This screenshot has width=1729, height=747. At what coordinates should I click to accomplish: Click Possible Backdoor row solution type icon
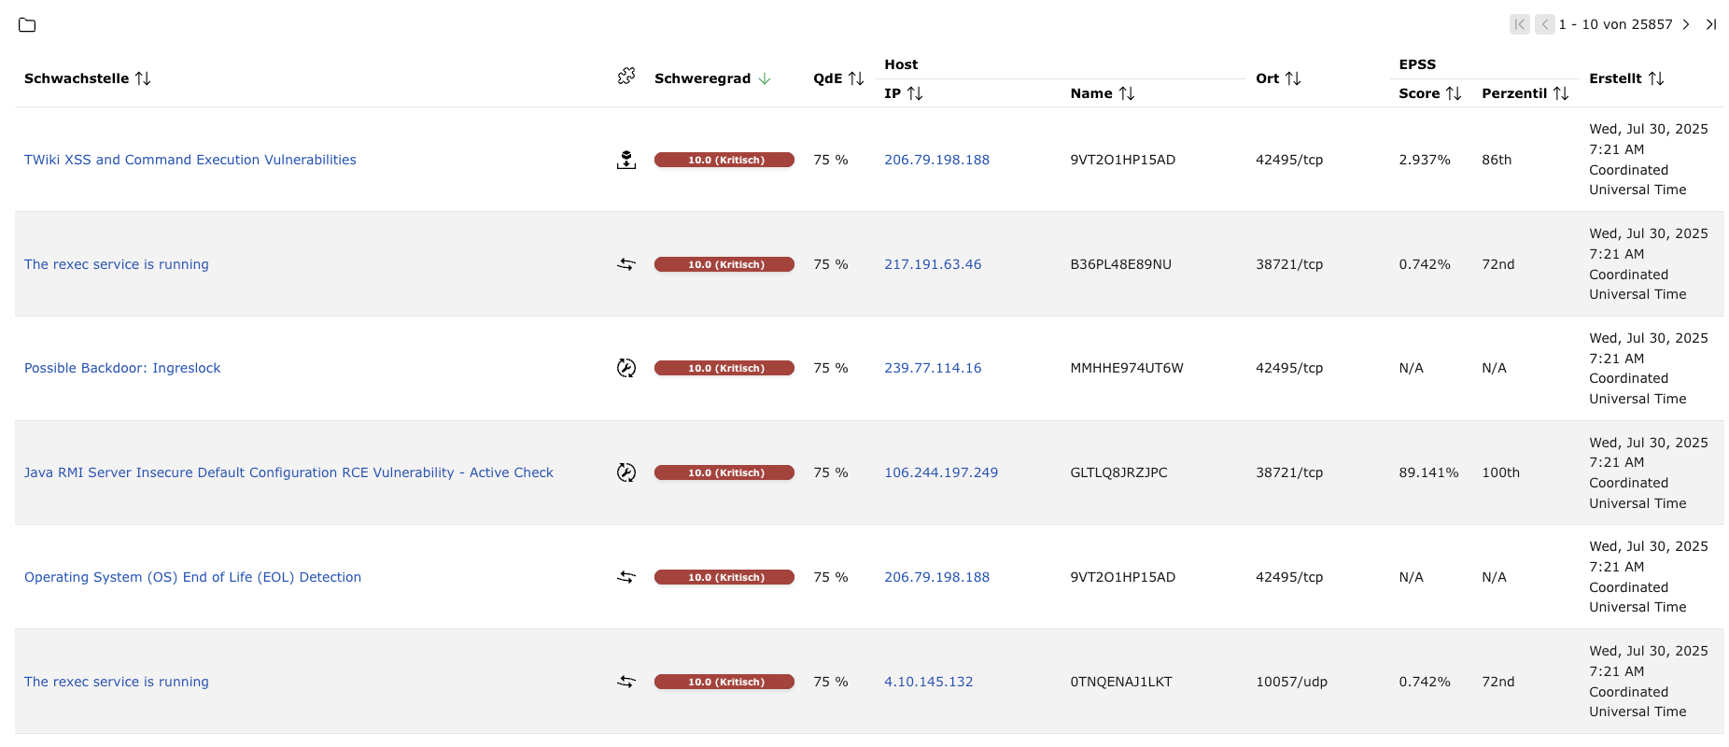pyautogui.click(x=626, y=369)
